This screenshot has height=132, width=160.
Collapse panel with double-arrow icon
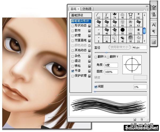click(x=147, y=6)
